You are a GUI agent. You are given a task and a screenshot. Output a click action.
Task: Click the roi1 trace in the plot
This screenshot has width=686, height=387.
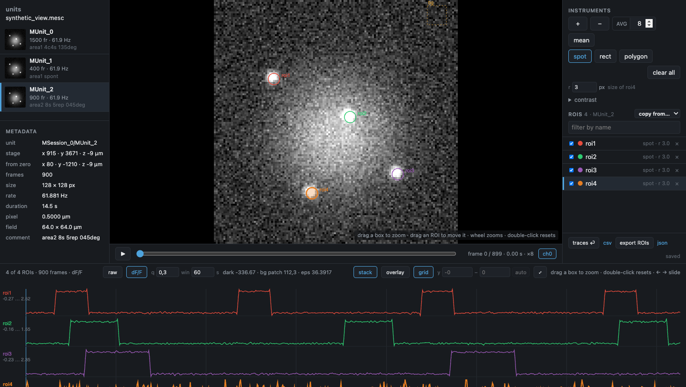point(353,301)
